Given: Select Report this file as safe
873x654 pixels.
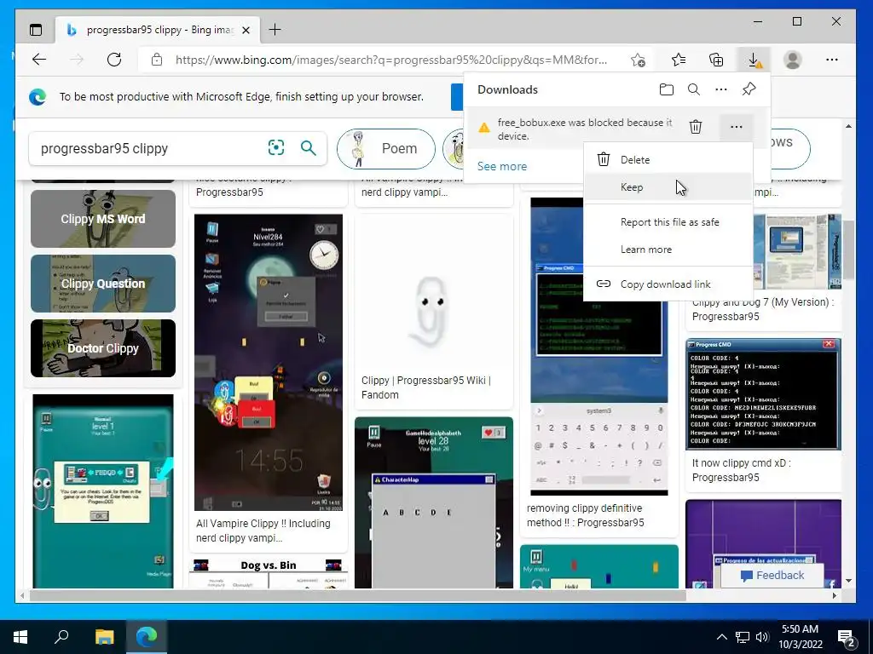Looking at the screenshot, I should pyautogui.click(x=668, y=222).
